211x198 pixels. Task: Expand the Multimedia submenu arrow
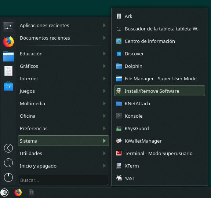coord(104,103)
